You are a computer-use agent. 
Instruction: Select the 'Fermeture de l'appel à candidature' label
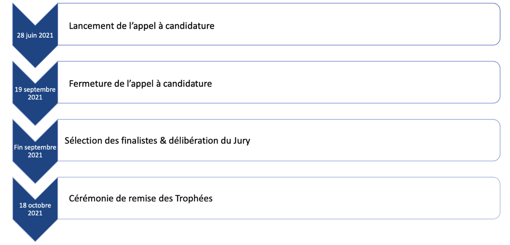(x=140, y=83)
